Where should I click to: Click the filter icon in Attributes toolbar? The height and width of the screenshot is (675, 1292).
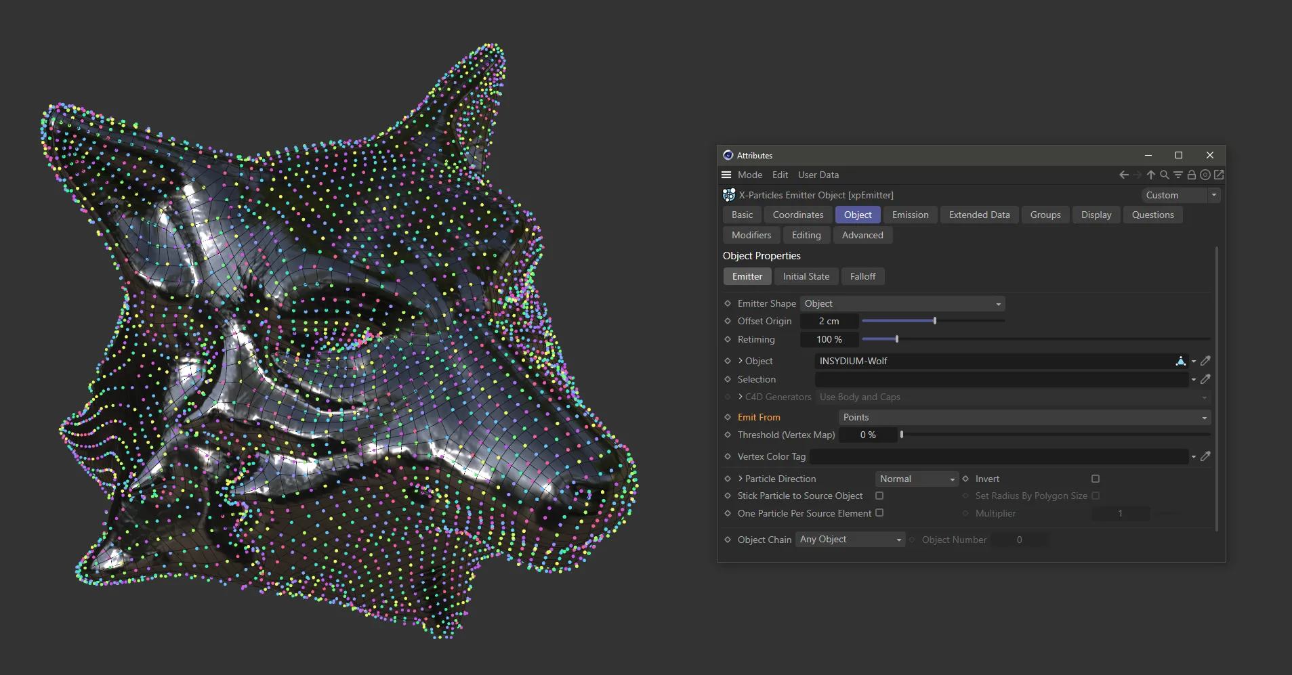tap(1178, 175)
